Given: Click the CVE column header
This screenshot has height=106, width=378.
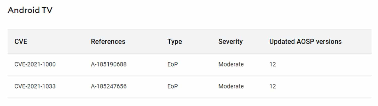Looking at the screenshot, I should coord(21,41).
